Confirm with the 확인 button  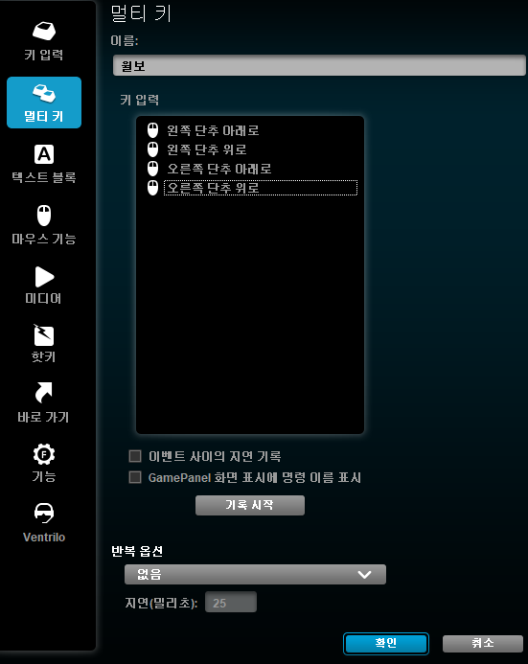pos(386,644)
